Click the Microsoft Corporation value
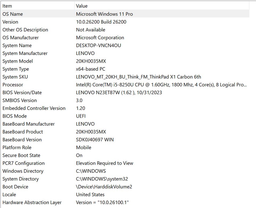Screen dimensions: 256x208 [x=100, y=38]
